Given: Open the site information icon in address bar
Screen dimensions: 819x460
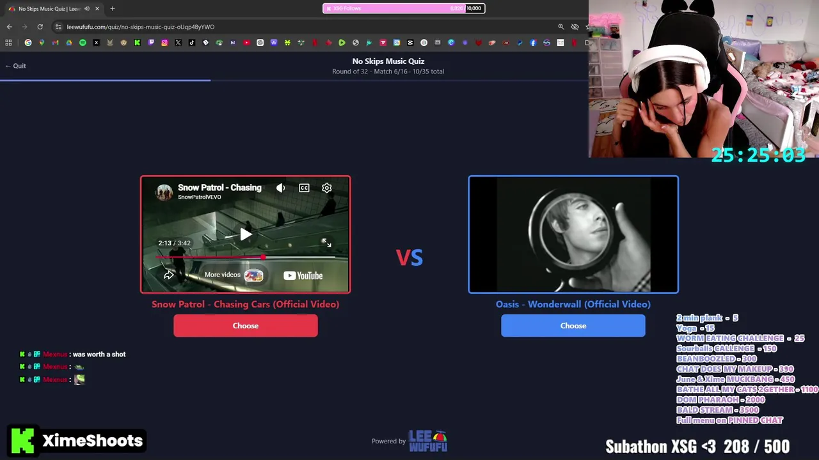Looking at the screenshot, I should [x=58, y=27].
